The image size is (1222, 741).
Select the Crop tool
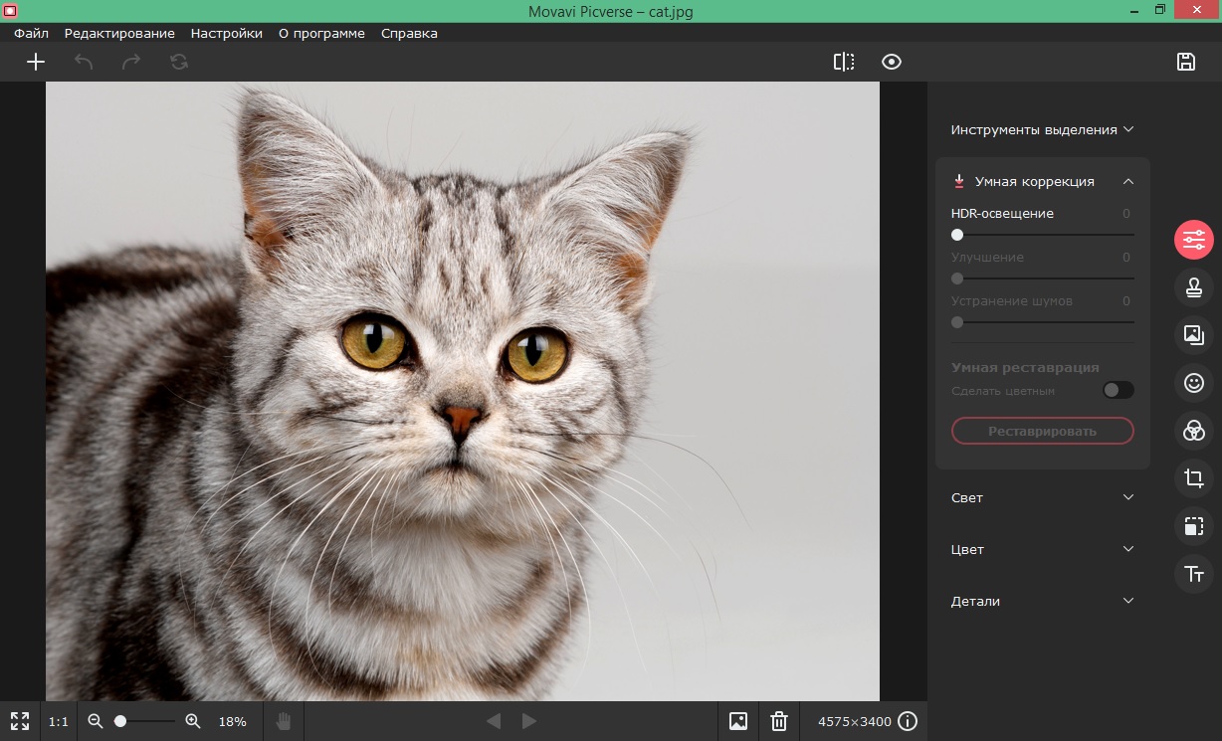pyautogui.click(x=1193, y=478)
